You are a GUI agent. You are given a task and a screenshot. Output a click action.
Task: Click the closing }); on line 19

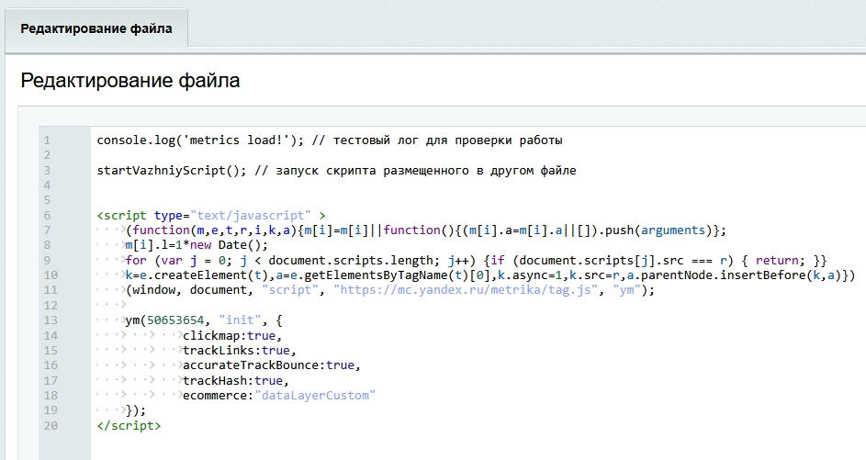pyautogui.click(x=136, y=410)
